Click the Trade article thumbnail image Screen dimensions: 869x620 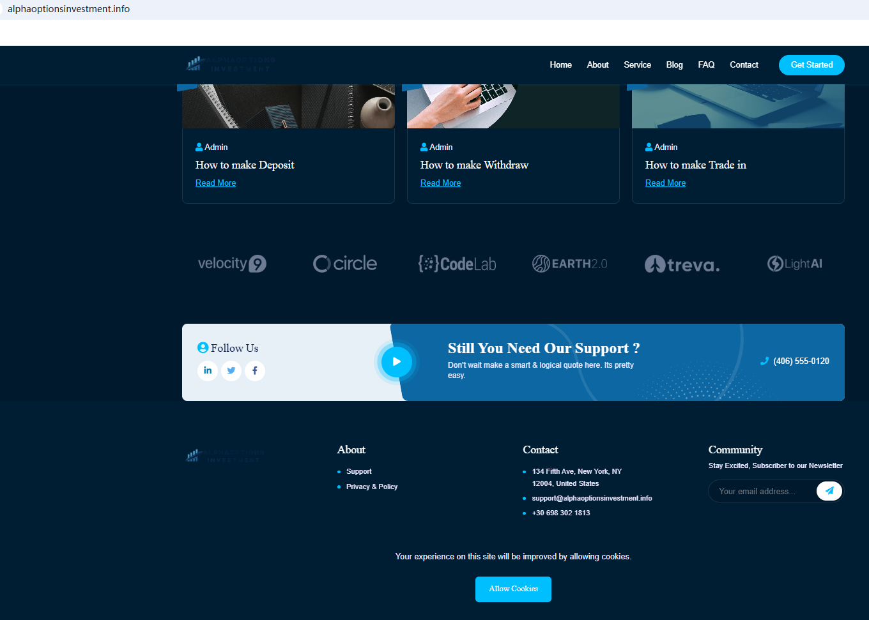coord(738,107)
